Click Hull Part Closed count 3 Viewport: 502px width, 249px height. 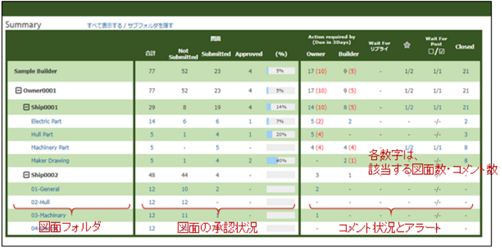click(x=466, y=135)
